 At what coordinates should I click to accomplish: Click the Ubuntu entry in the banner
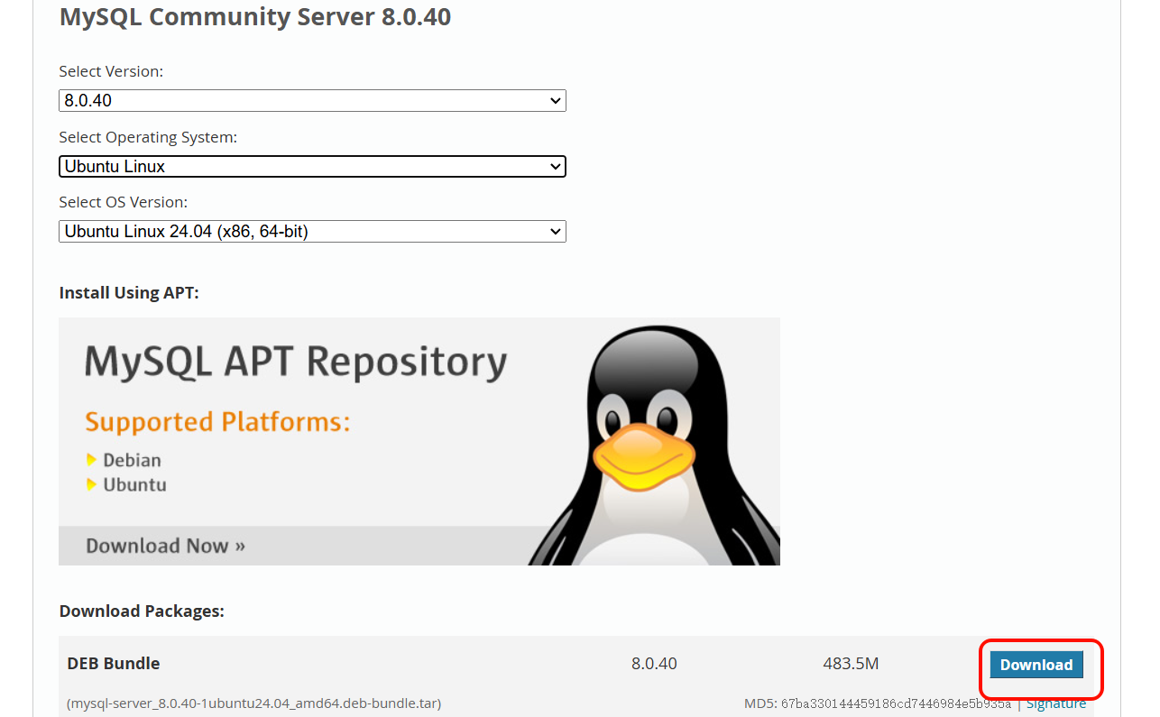click(134, 484)
